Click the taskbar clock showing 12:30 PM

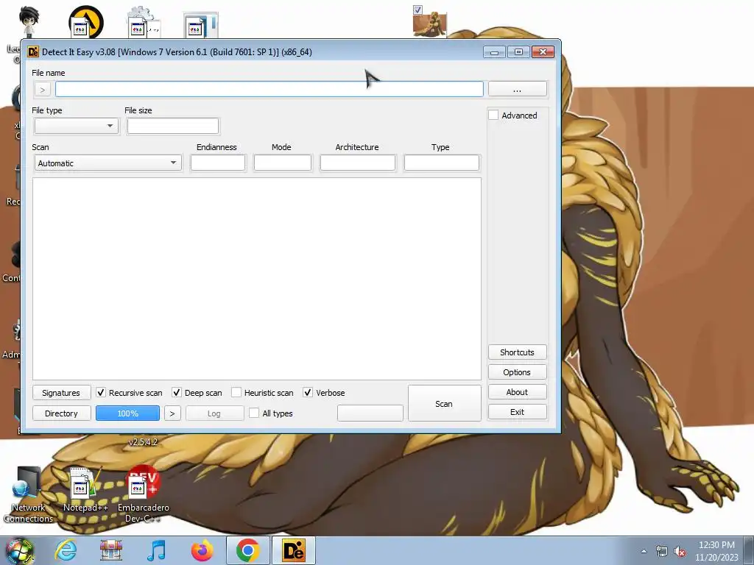click(716, 551)
